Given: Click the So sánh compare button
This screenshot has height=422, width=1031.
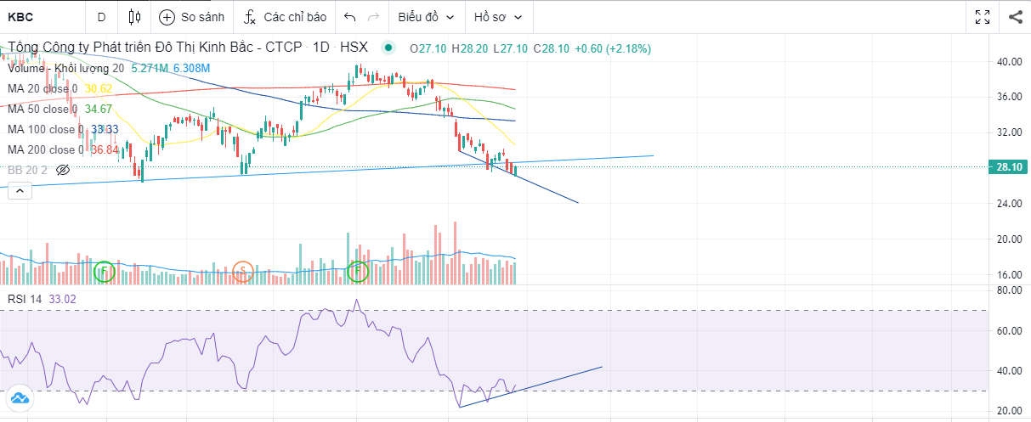Looking at the screenshot, I should pyautogui.click(x=192, y=17).
